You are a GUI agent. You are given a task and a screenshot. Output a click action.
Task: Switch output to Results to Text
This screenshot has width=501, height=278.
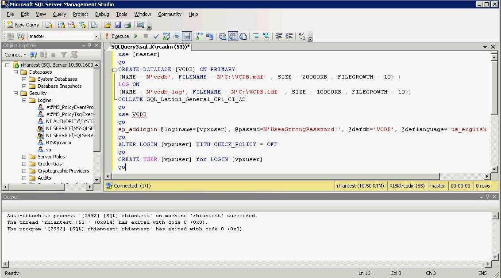click(x=222, y=36)
